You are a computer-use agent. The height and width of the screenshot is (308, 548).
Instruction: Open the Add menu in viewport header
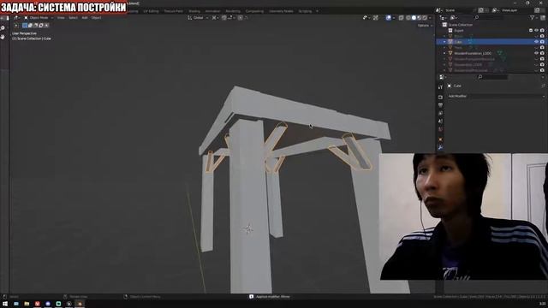85,17
